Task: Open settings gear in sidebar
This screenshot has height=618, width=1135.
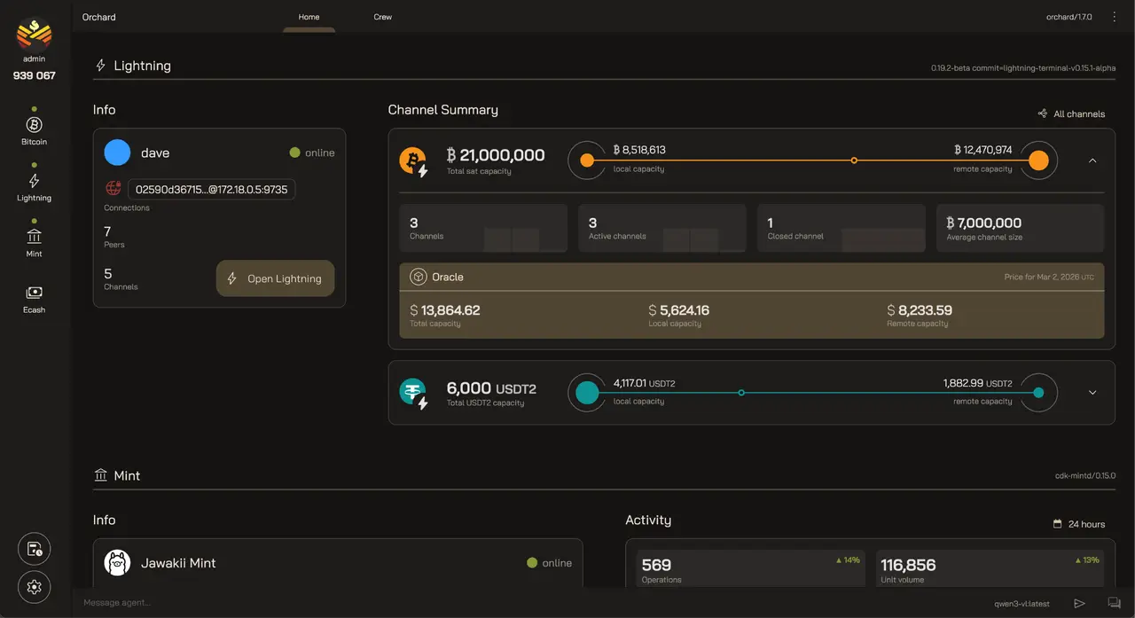Action: pyautogui.click(x=34, y=587)
